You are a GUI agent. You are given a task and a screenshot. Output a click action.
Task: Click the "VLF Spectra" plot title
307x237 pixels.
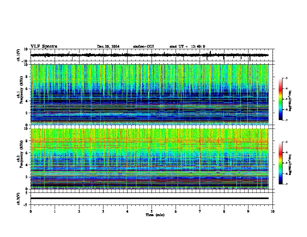pyautogui.click(x=44, y=46)
